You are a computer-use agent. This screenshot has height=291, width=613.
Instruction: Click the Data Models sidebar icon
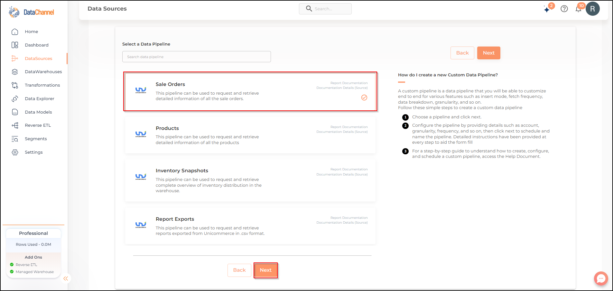(15, 112)
